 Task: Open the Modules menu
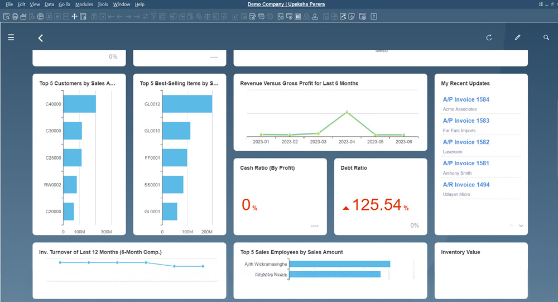84,4
